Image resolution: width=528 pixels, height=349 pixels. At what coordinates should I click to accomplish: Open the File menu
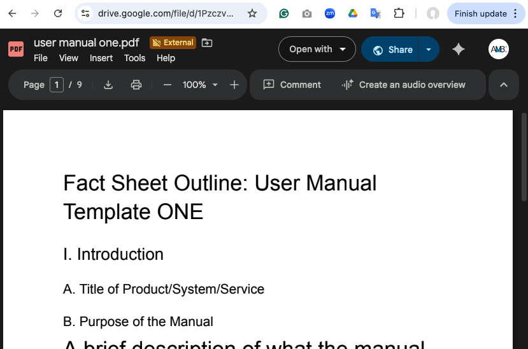41,58
